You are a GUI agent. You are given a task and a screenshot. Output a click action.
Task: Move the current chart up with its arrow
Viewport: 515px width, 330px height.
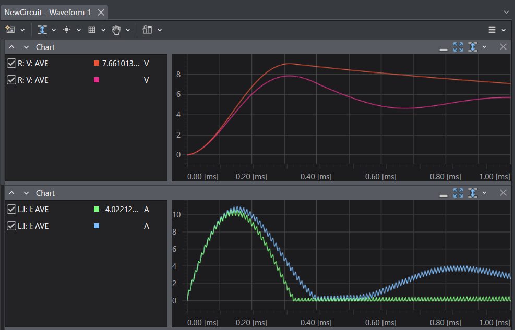[12, 193]
